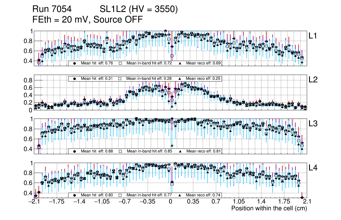Click the triangle legend marker in L1

point(180,63)
